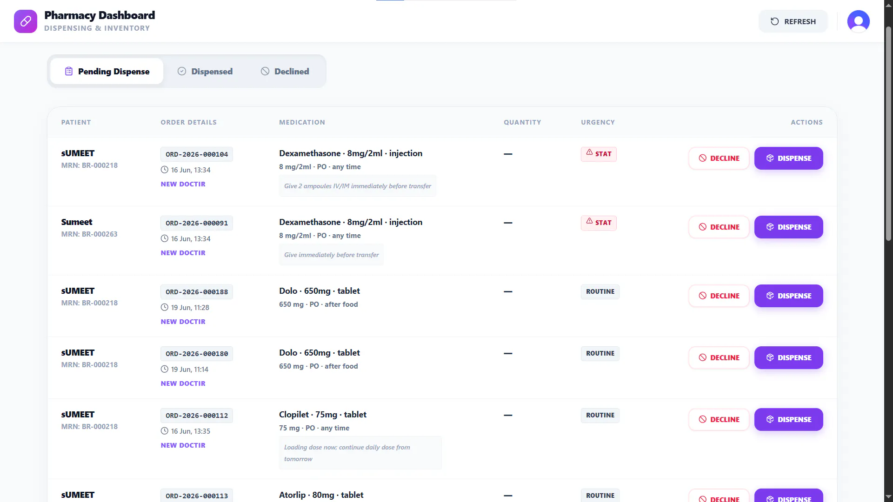The width and height of the screenshot is (893, 502).
Task: Switch to the Declined tab
Action: click(285, 71)
